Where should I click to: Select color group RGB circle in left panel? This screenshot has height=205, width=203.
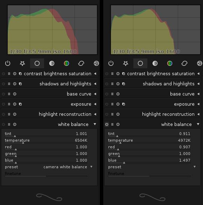66,63
